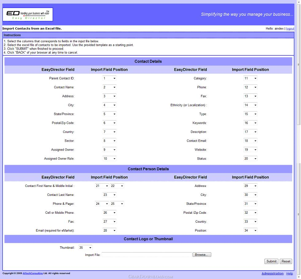Open the Contact Details Phone dropdown showing 12
This screenshot has width=301, height=279.
(250, 87)
